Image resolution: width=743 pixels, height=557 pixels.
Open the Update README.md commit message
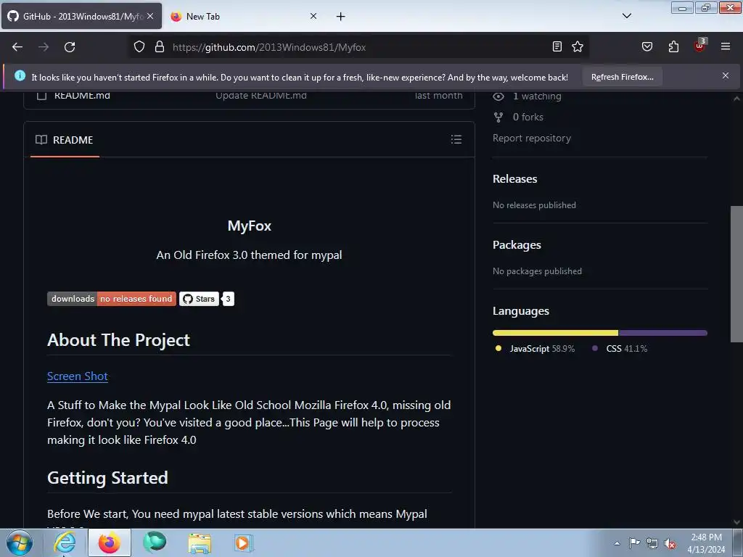click(261, 95)
